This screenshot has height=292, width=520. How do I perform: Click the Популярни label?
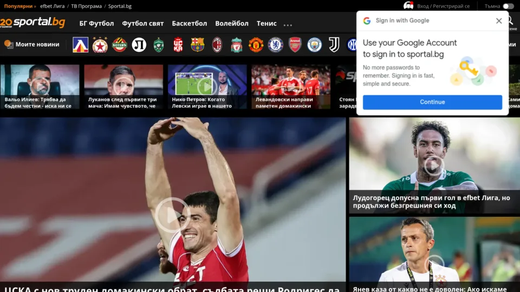click(x=18, y=6)
